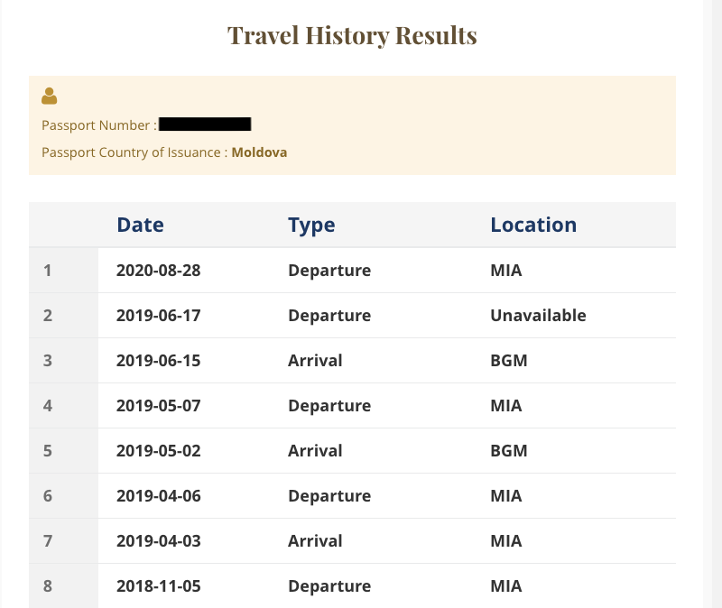Viewport: 722px width, 608px height.
Task: Select Departure type on 2019-04-06 row
Action: (329, 496)
